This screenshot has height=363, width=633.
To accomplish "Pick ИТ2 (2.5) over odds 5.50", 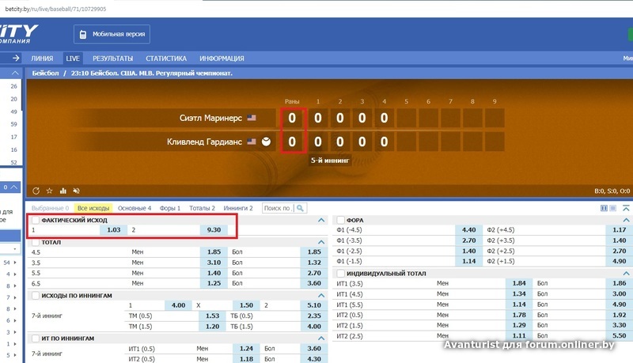I will [620, 335].
